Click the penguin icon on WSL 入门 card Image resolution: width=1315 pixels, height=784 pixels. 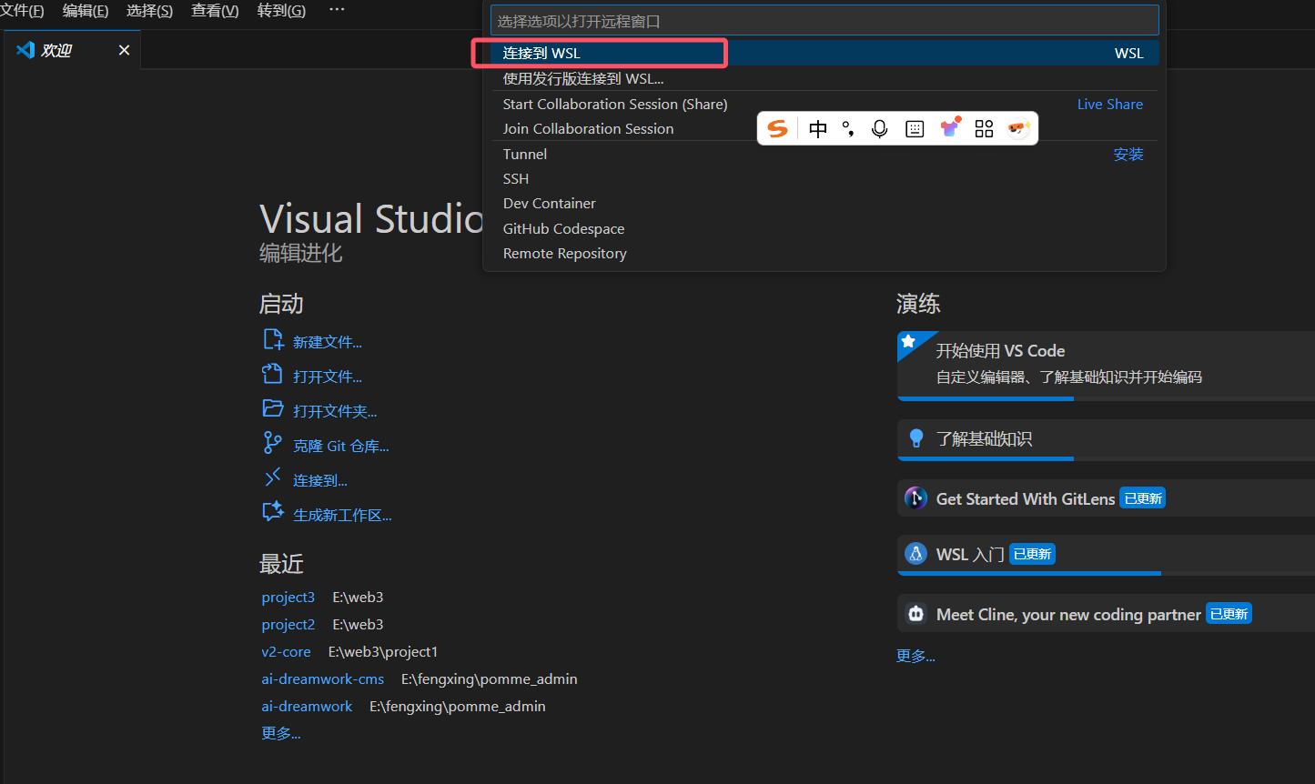pos(915,553)
